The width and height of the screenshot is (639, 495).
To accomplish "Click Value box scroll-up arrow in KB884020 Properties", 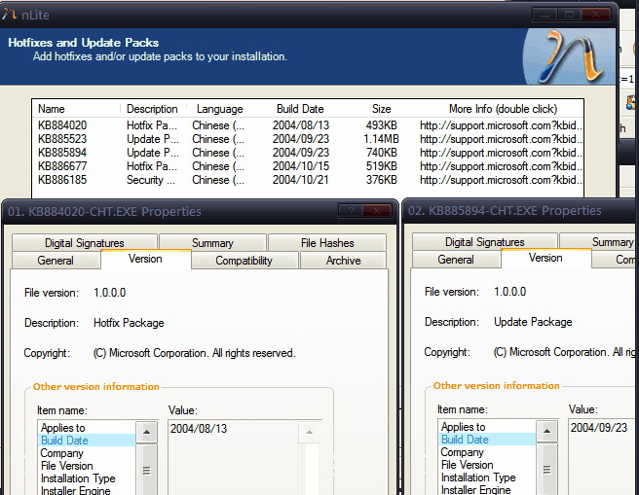I will pyautogui.click(x=309, y=432).
